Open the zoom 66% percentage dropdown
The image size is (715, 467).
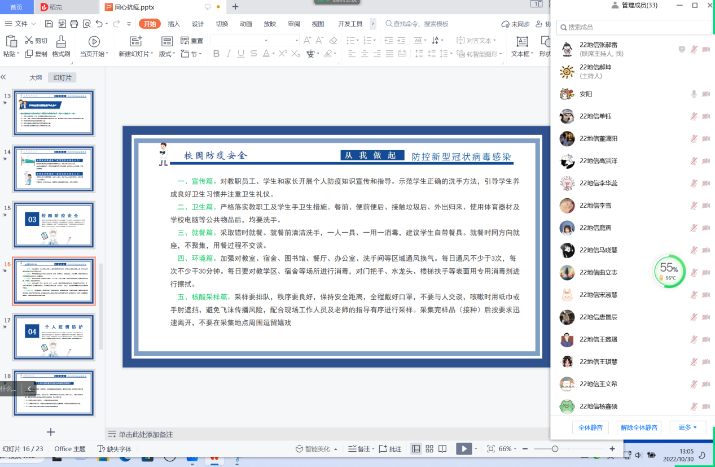pos(508,449)
